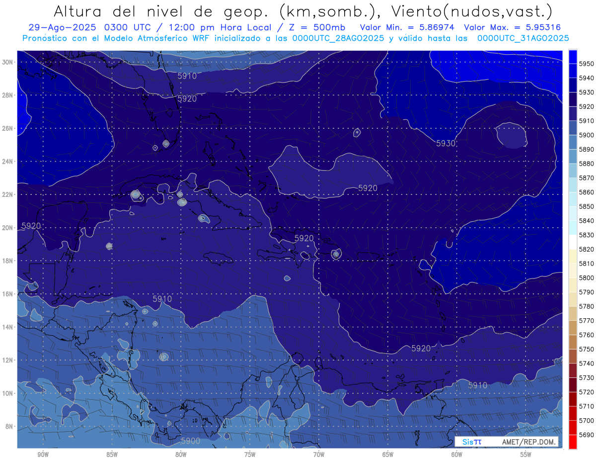Click the 5720 value on the color scale
This screenshot has height=461, width=596.
click(587, 392)
